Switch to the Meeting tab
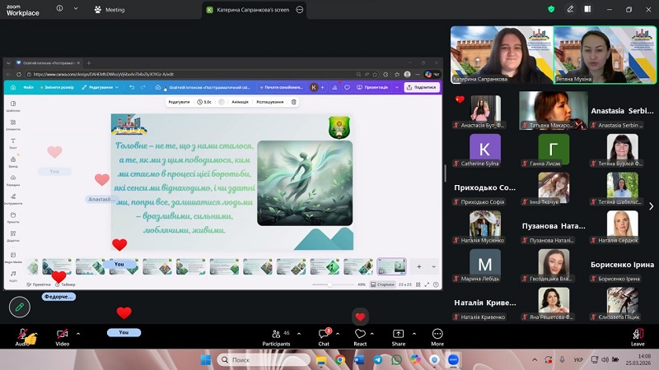Viewport: 659px width, 370px height. pyautogui.click(x=110, y=10)
